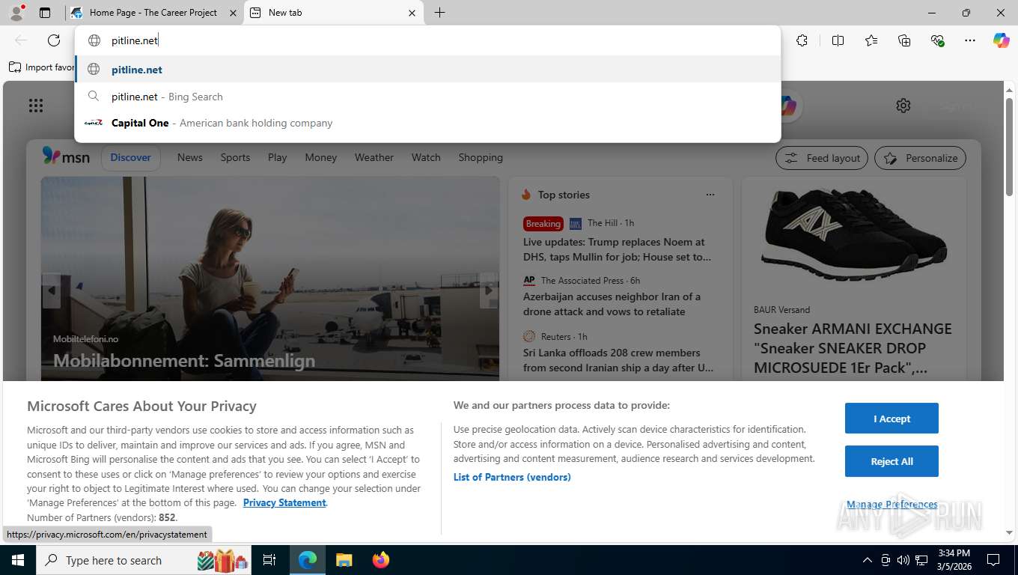
Task: Switch to the Weather tab
Action: point(374,157)
